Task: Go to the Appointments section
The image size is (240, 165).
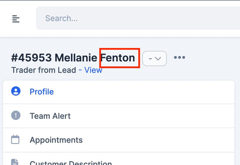Action: click(x=56, y=140)
